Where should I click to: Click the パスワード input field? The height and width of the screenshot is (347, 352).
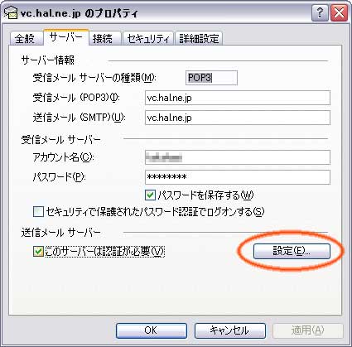coord(238,177)
